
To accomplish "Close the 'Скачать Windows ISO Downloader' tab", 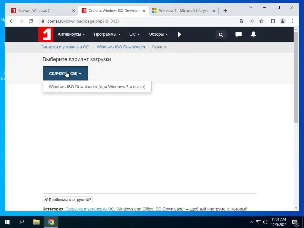I will (x=144, y=11).
